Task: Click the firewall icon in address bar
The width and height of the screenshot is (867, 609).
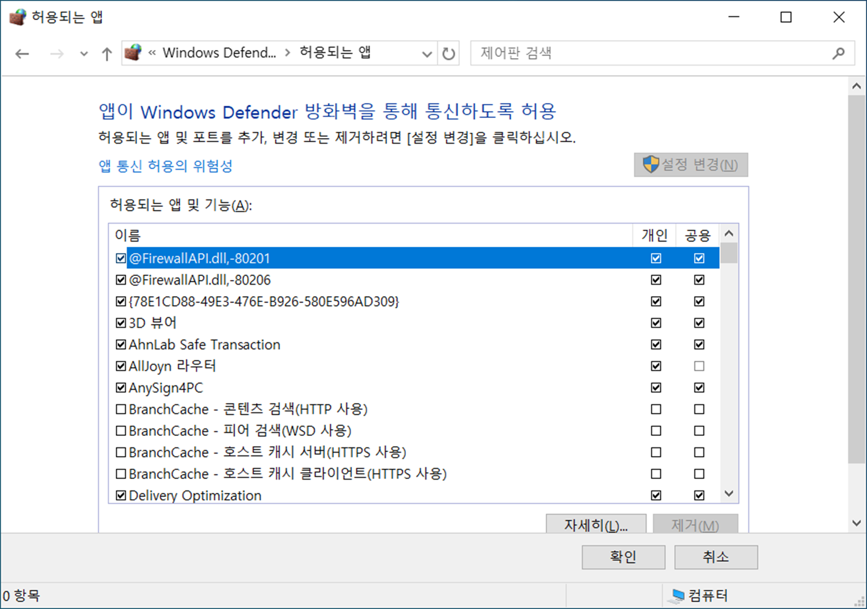Action: tap(133, 53)
